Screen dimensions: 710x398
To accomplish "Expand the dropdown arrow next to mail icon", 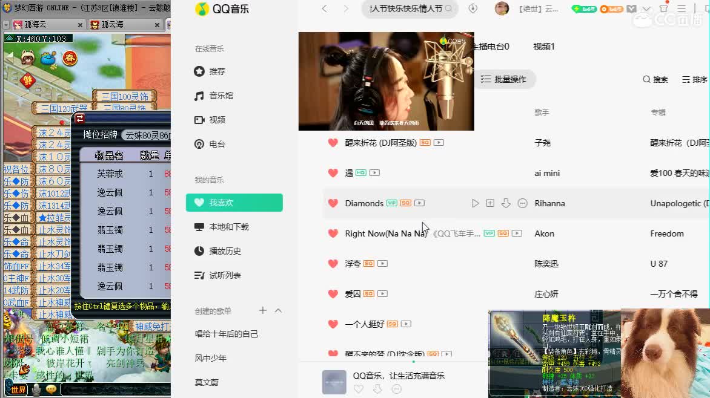I will pyautogui.click(x=646, y=8).
